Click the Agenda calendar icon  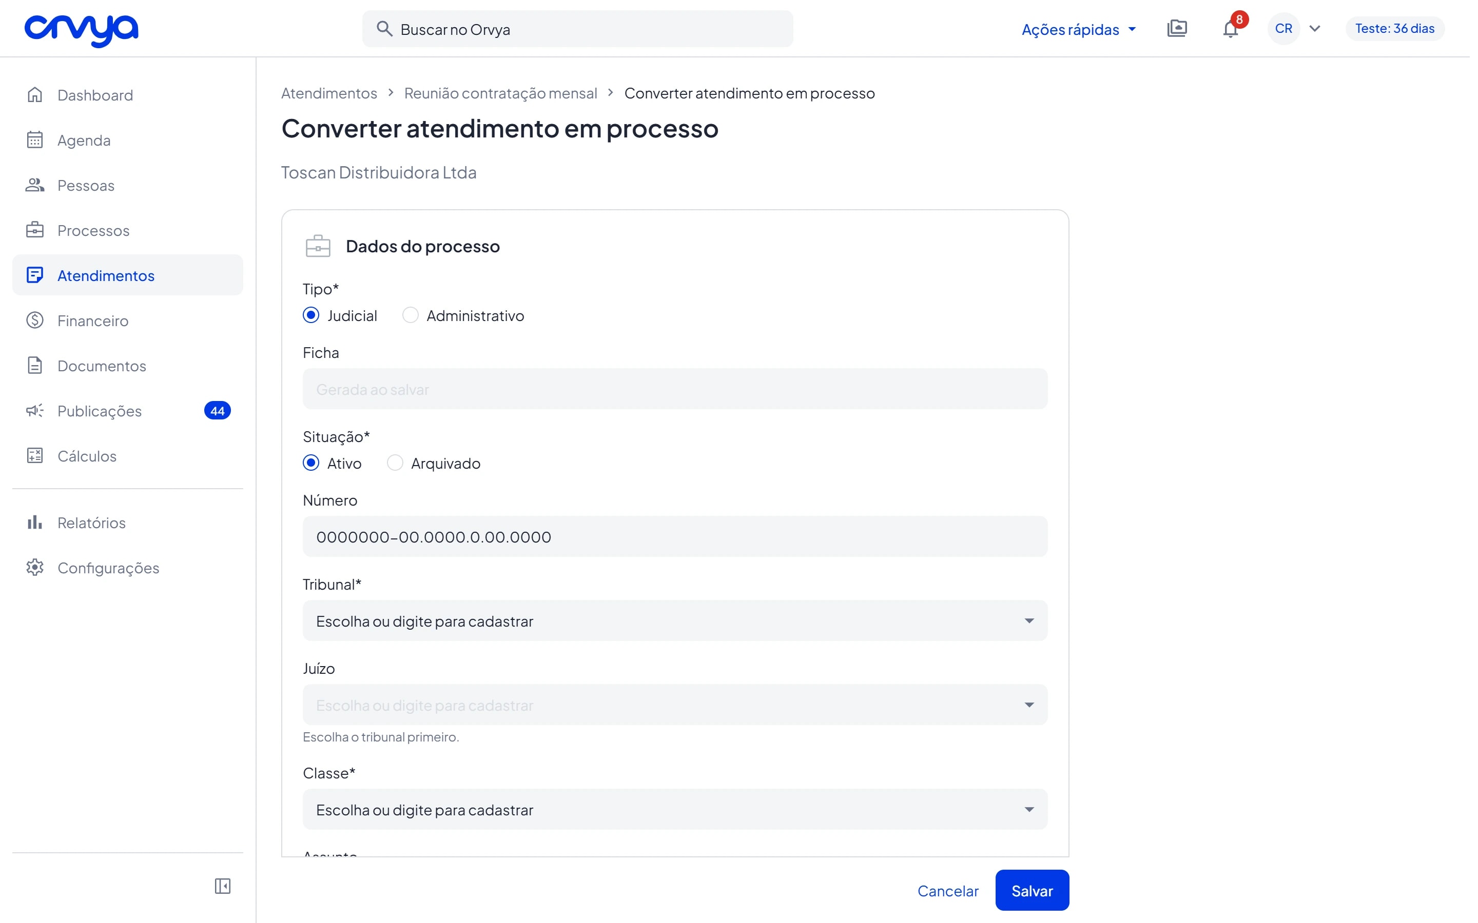pos(35,140)
